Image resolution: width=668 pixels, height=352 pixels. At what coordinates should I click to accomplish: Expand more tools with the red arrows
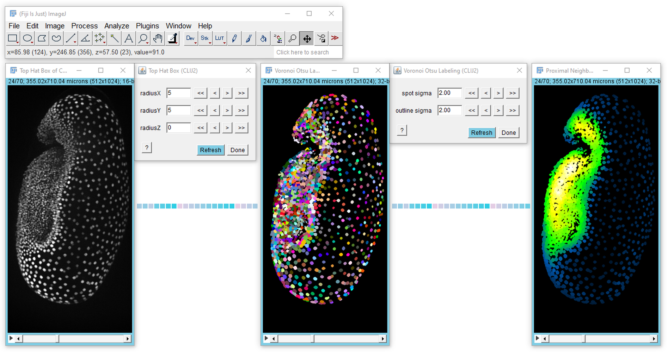(335, 38)
